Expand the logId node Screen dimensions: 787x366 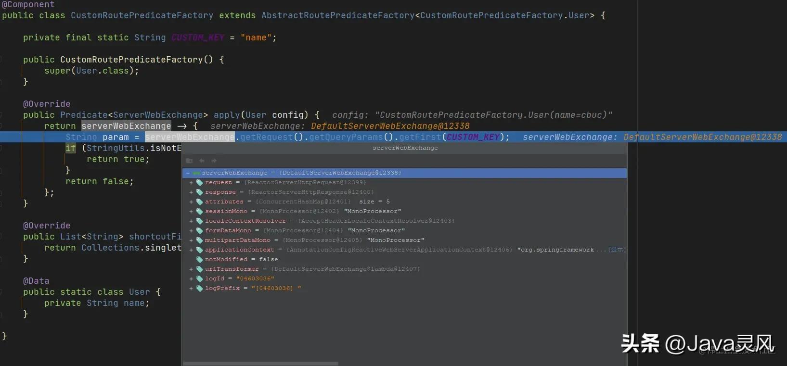[x=191, y=279]
